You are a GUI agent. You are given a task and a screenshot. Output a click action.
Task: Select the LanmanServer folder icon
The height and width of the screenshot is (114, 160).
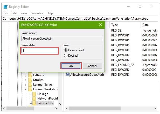point(30,85)
